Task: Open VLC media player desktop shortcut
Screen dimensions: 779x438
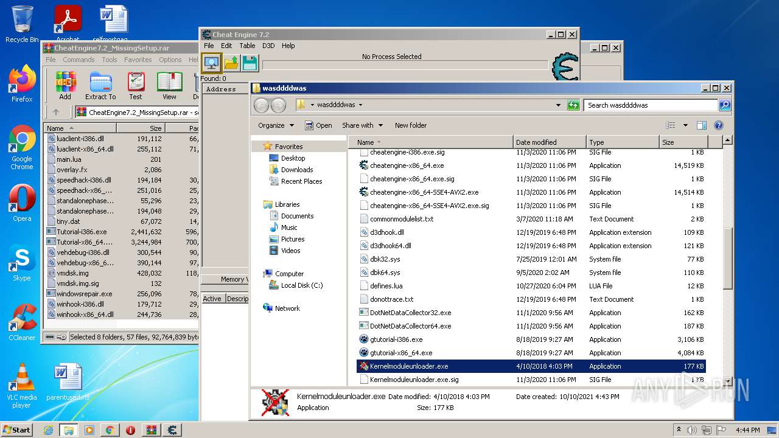Action: [22, 386]
